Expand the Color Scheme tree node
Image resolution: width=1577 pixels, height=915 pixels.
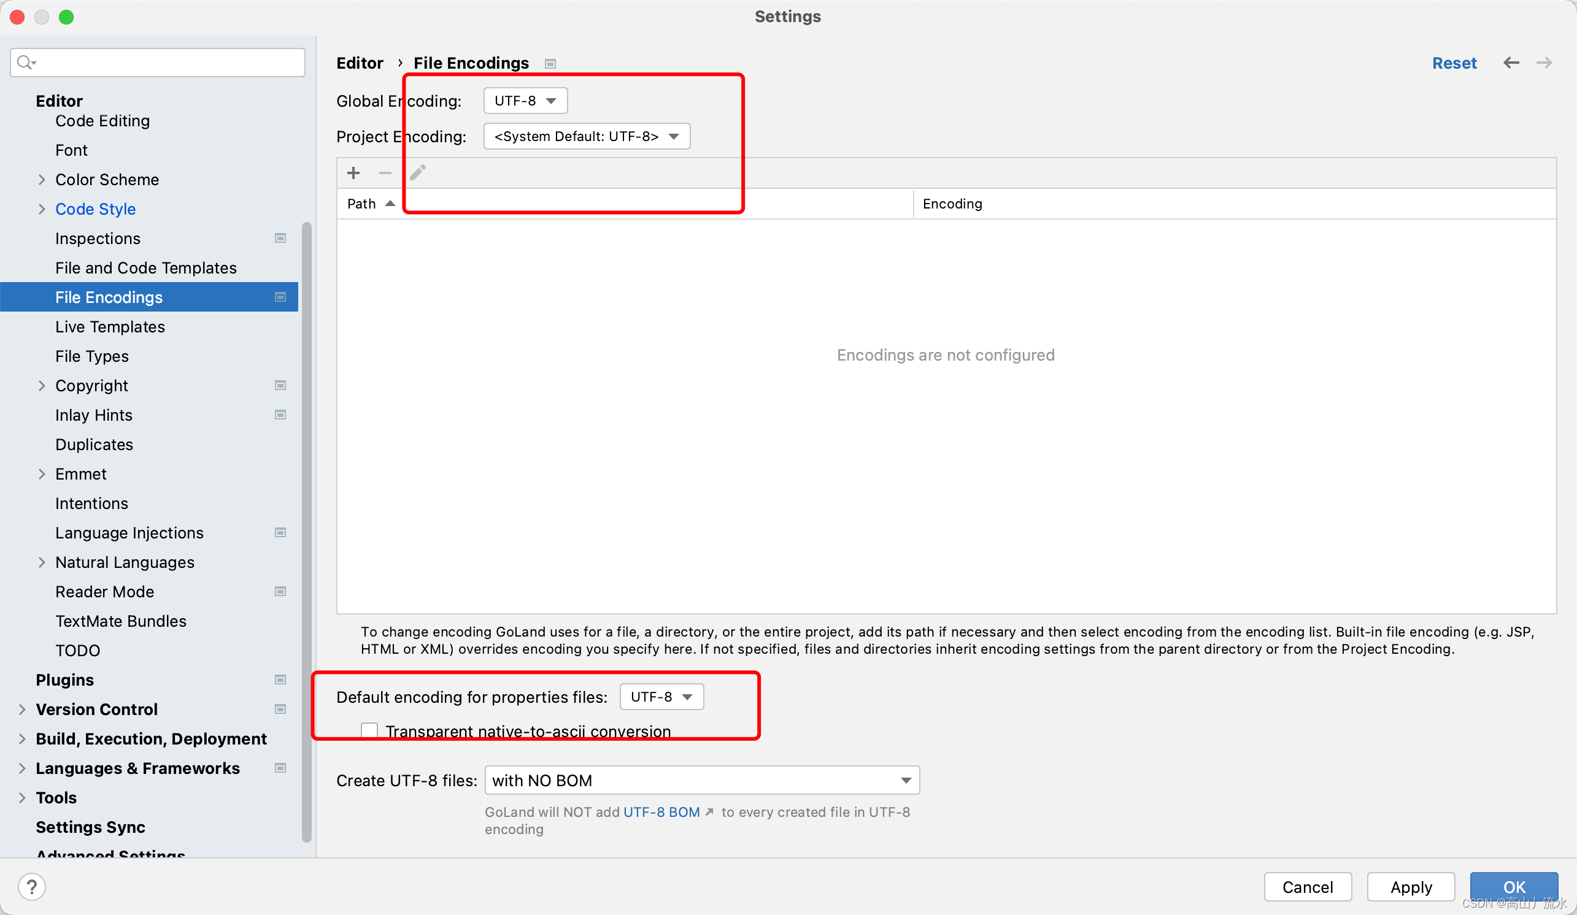click(x=42, y=180)
